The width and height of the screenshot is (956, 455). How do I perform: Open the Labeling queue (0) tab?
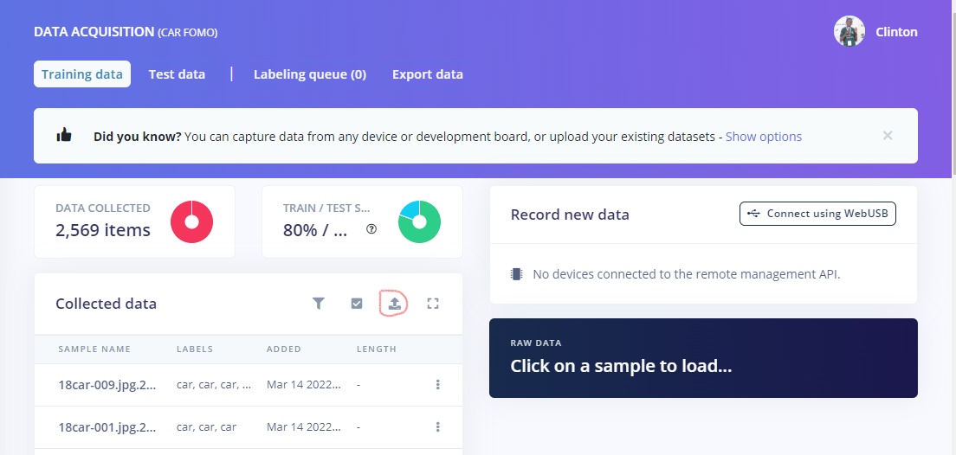pyautogui.click(x=310, y=74)
